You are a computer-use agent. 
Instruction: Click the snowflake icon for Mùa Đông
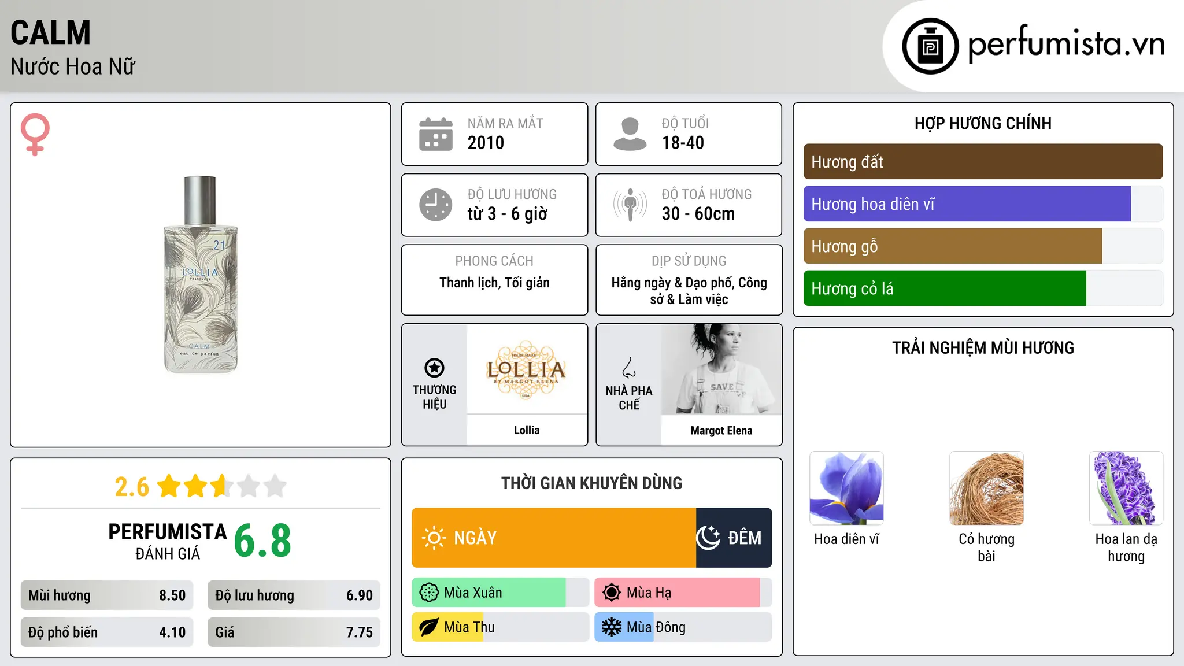click(612, 627)
